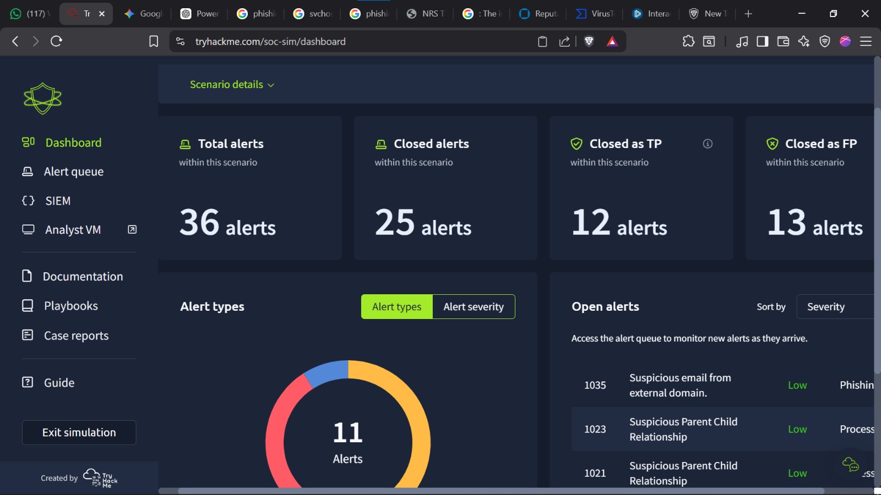Click the TryHackMe SOC simulator logo

coord(42,98)
